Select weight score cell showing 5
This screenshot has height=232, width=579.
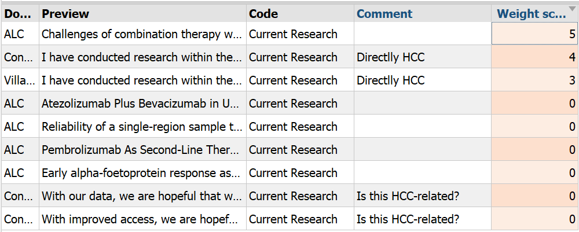point(535,34)
